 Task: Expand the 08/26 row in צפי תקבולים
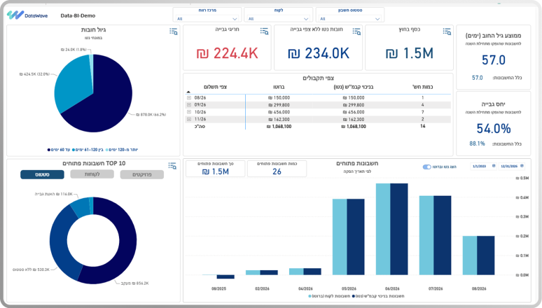[x=189, y=98]
